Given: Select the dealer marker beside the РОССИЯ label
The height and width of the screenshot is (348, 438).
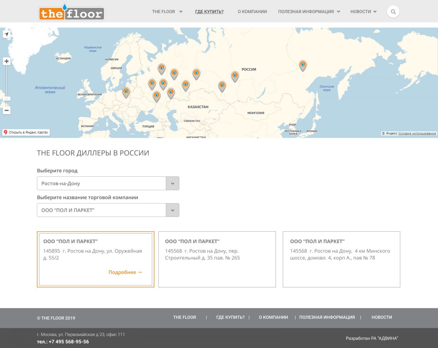Looking at the screenshot, I should (235, 77).
